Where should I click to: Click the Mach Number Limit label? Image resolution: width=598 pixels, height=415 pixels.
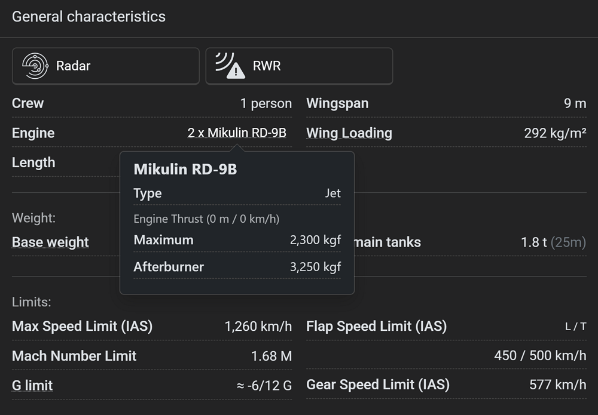[74, 356]
